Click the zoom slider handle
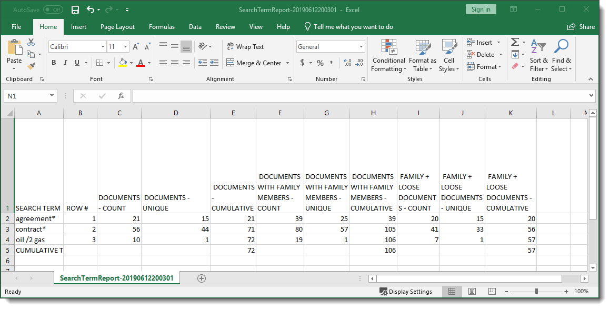The height and width of the screenshot is (309, 610). click(536, 291)
